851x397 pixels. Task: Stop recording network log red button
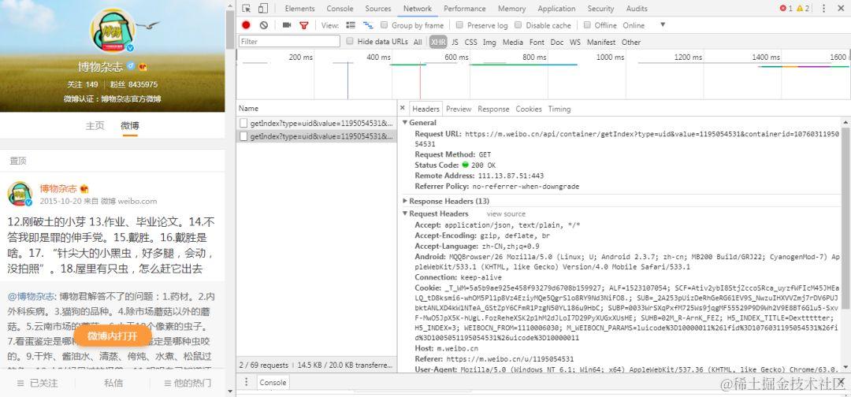pyautogui.click(x=246, y=25)
